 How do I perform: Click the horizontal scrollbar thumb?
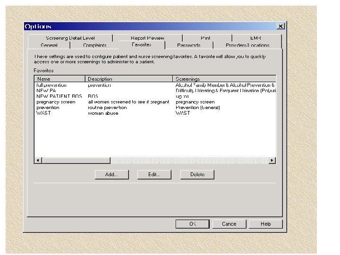pos(76,161)
